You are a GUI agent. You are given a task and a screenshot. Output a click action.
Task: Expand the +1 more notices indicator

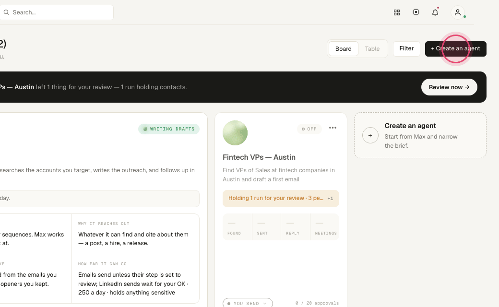click(x=330, y=199)
